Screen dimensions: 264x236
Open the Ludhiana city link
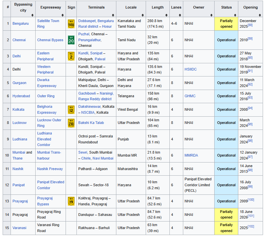20,139
